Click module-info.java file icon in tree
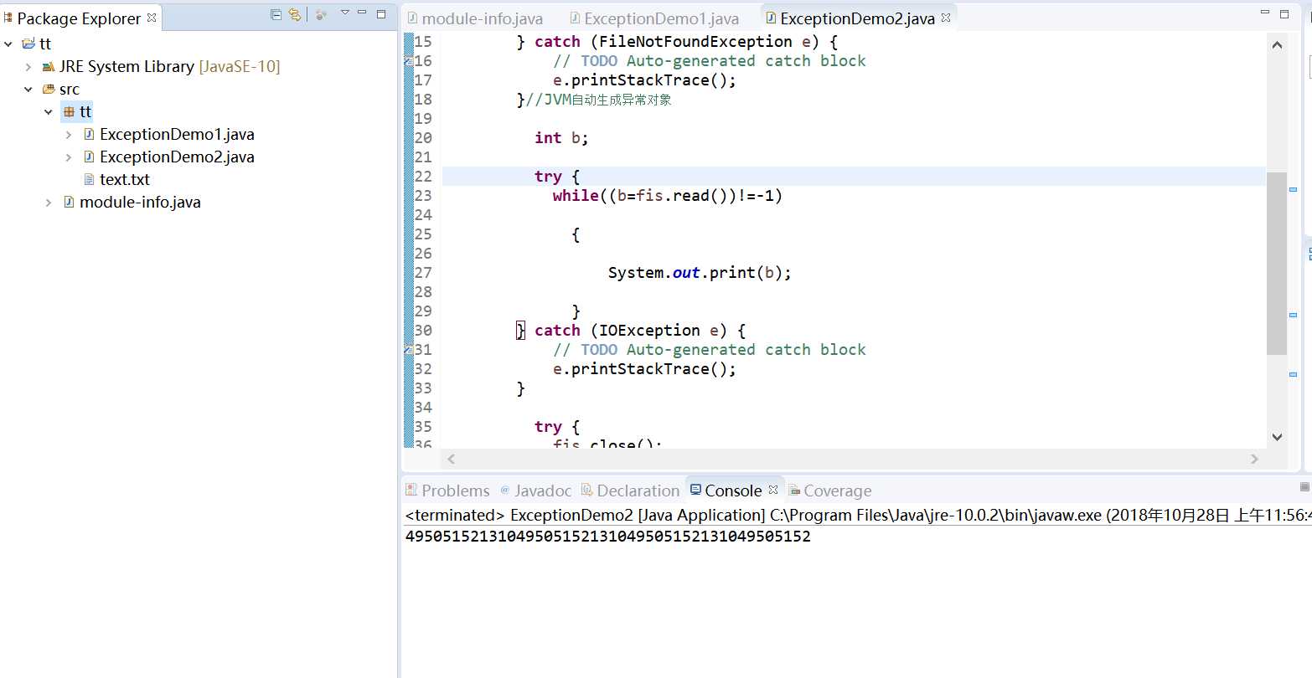 (69, 202)
